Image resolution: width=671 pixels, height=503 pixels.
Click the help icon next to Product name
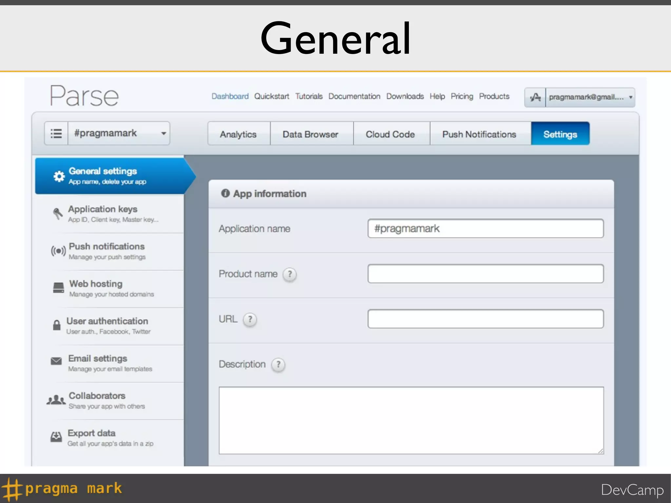click(x=290, y=274)
